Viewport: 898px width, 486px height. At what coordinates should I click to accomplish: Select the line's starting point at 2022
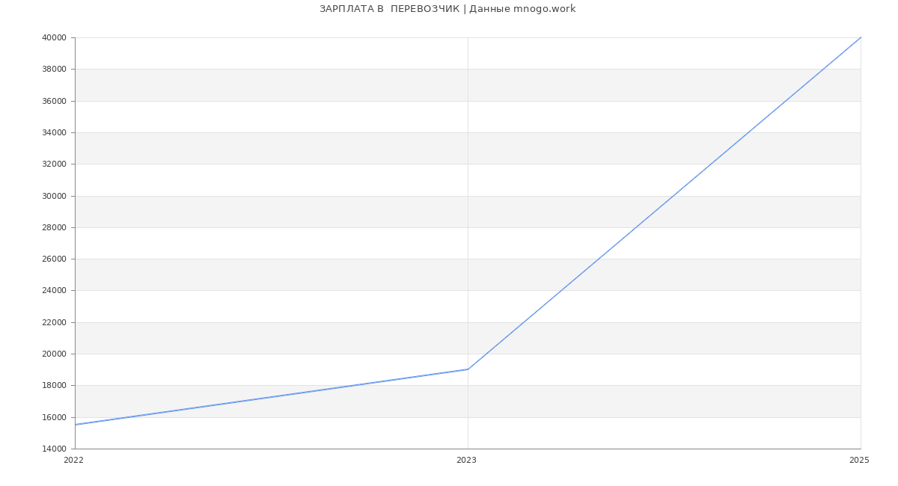tap(76, 425)
